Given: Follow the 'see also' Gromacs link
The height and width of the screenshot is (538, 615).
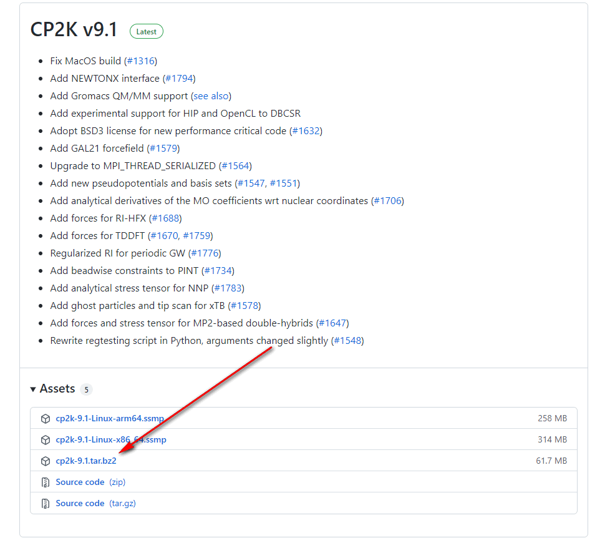Looking at the screenshot, I should (211, 96).
